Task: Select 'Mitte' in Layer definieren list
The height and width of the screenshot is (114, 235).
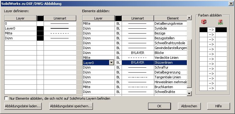Action: pos(20,33)
